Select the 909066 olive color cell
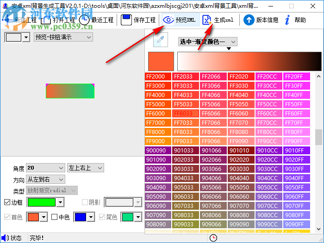 coord(213,224)
